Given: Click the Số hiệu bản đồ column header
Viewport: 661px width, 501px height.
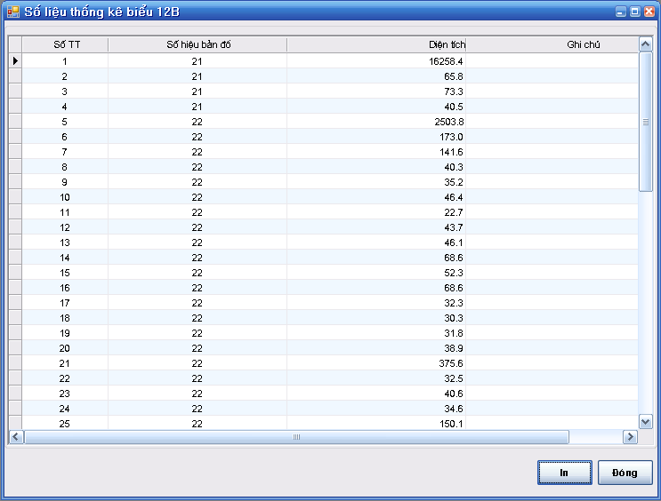Looking at the screenshot, I should coord(197,44).
